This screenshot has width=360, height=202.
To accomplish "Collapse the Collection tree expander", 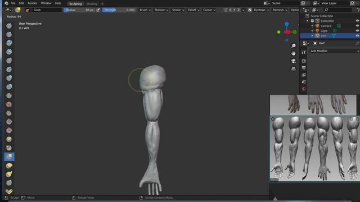I will (x=308, y=21).
